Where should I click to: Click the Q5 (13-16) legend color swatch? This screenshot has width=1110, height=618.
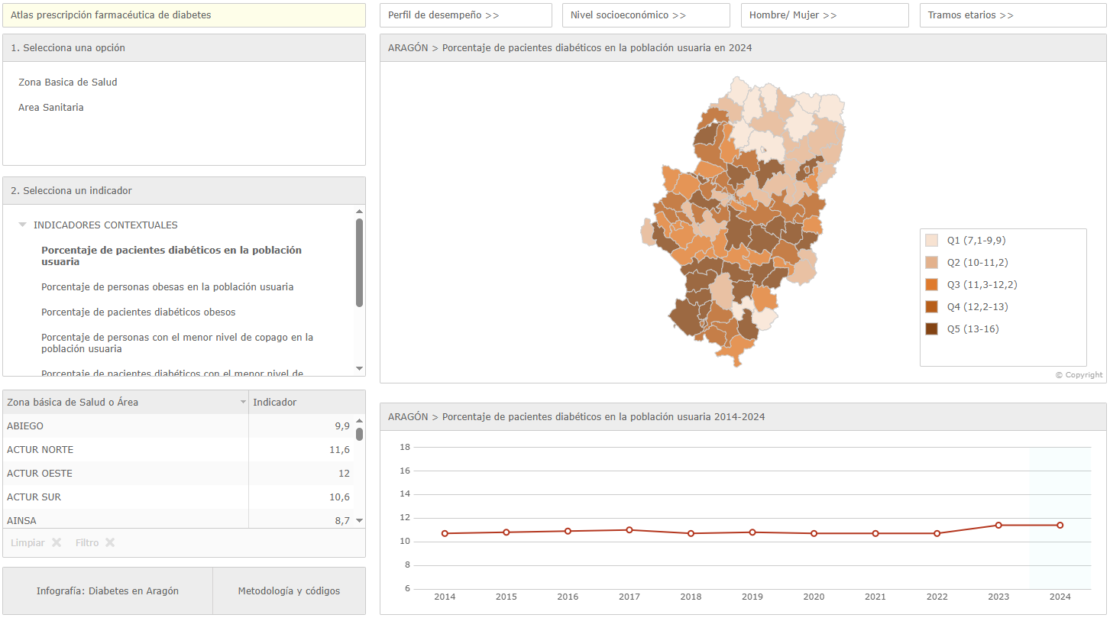(931, 329)
